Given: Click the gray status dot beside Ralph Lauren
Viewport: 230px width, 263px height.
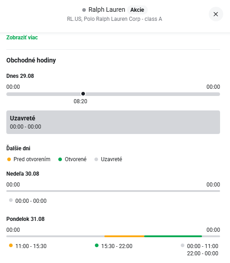Looking at the screenshot, I should click(84, 10).
